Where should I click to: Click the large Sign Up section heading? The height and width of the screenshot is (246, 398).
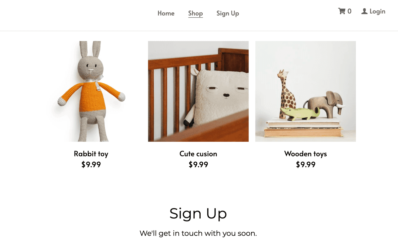coord(198,214)
